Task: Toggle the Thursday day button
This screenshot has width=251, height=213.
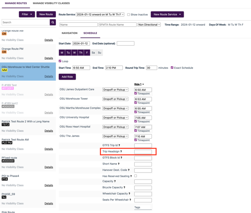Action: (81, 52)
